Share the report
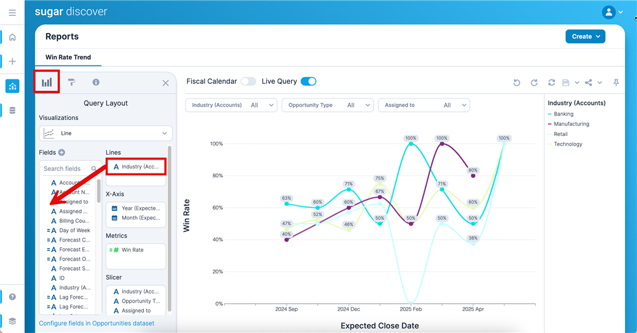Viewport: 637px width, 333px height. 588,83
